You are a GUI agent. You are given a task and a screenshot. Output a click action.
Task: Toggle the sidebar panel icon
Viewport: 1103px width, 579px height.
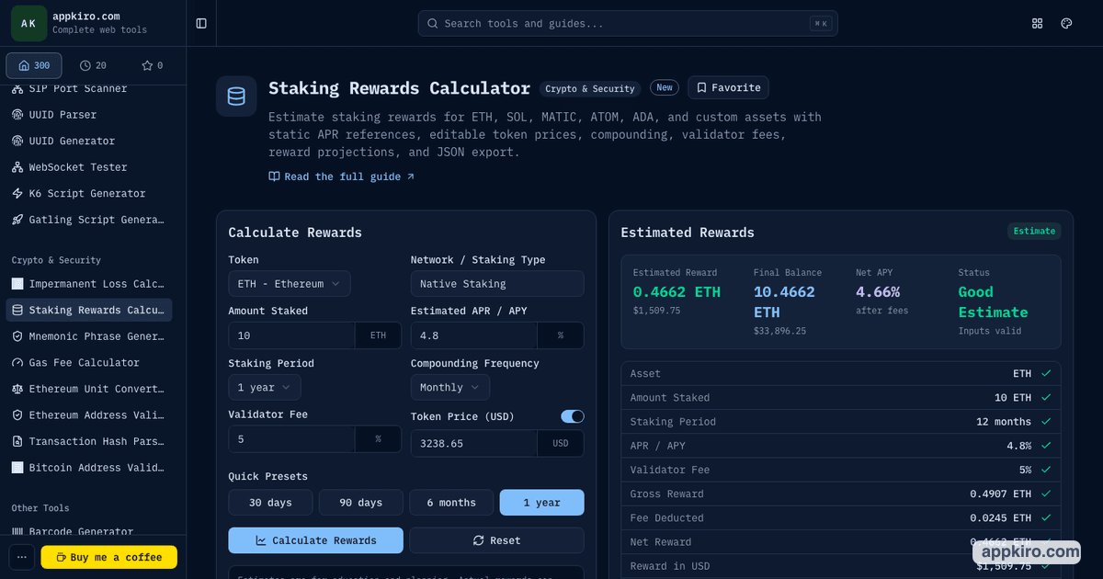point(201,23)
